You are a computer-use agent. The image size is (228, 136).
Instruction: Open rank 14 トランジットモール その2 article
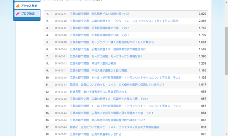[x=125, y=106]
